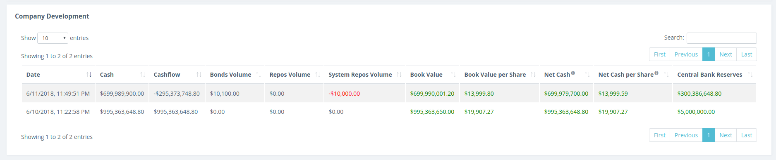Sort icon for Central Bank Reserves
This screenshot has width=776, height=160.
point(750,75)
